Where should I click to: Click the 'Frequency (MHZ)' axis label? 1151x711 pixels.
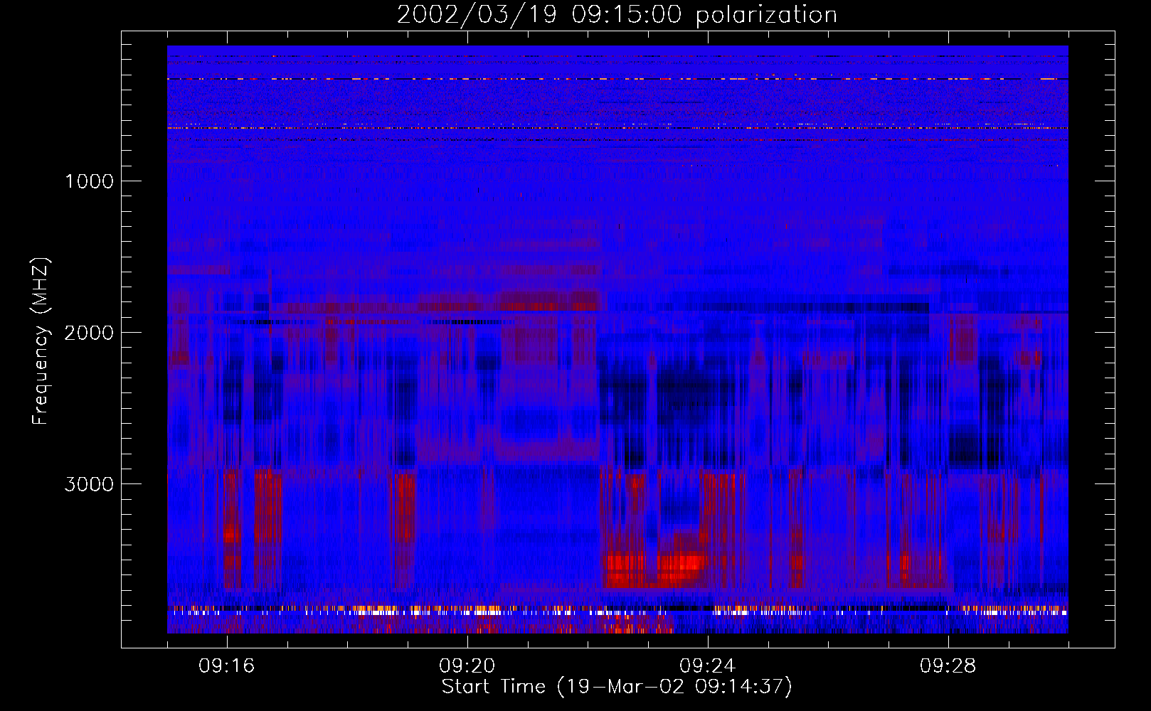coord(40,341)
